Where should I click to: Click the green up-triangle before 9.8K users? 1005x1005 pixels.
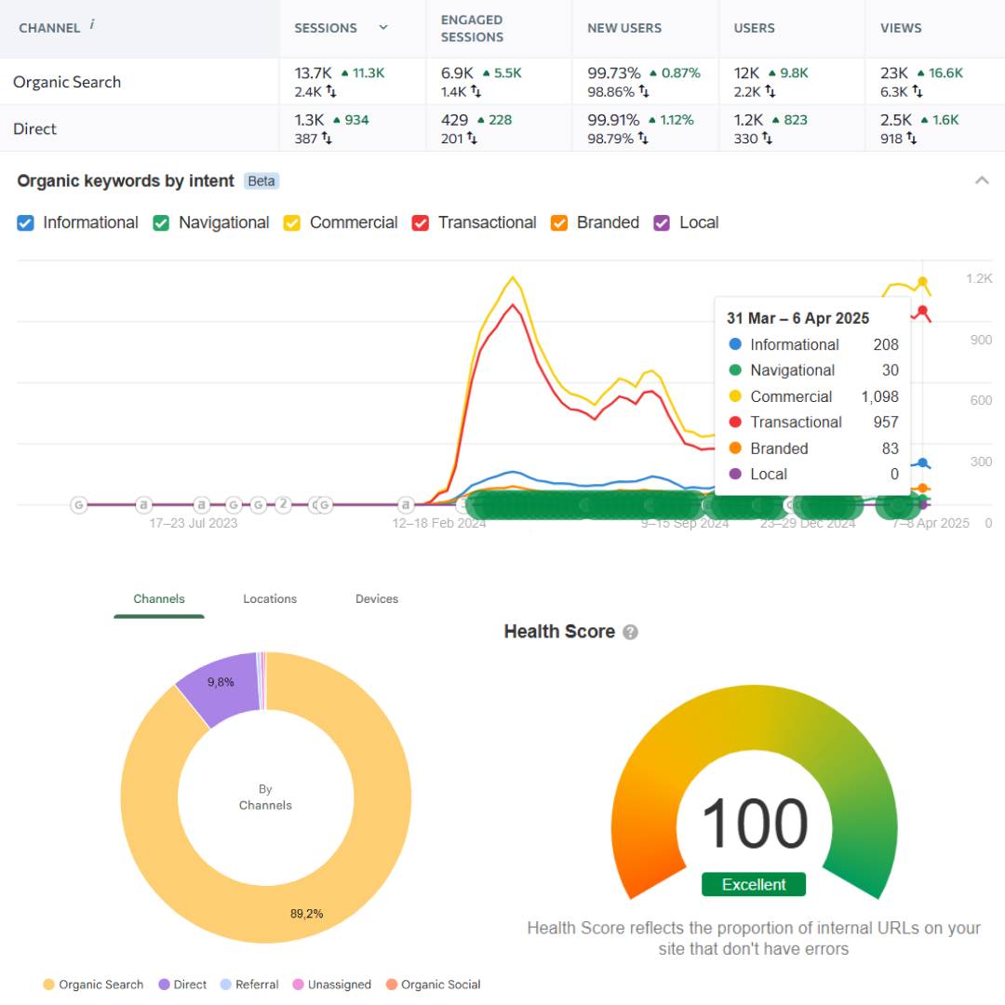(771, 74)
